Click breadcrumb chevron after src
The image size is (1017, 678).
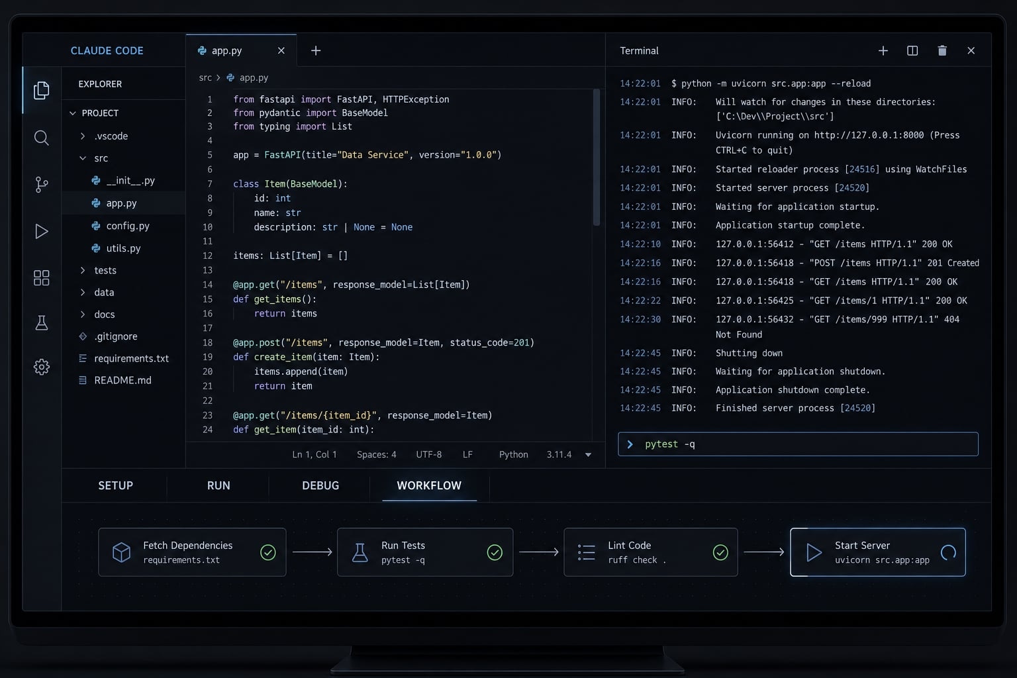218,77
